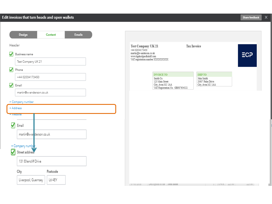The image size is (272, 204).
Task: Edit the upper email field below Phone
Action: pyautogui.click(x=50, y=93)
